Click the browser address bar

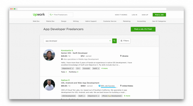(92, 9)
